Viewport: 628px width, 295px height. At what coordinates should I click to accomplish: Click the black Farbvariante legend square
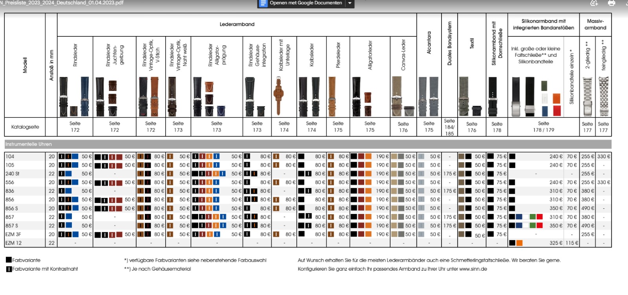click(9, 260)
